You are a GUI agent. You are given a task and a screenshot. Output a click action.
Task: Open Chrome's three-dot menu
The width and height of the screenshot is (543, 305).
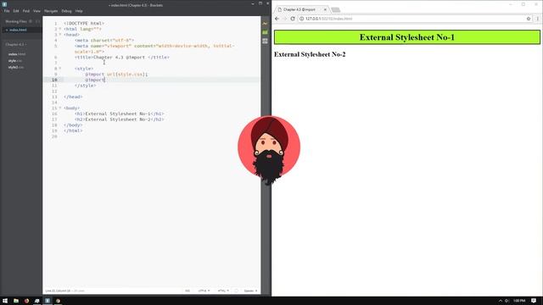(x=537, y=19)
